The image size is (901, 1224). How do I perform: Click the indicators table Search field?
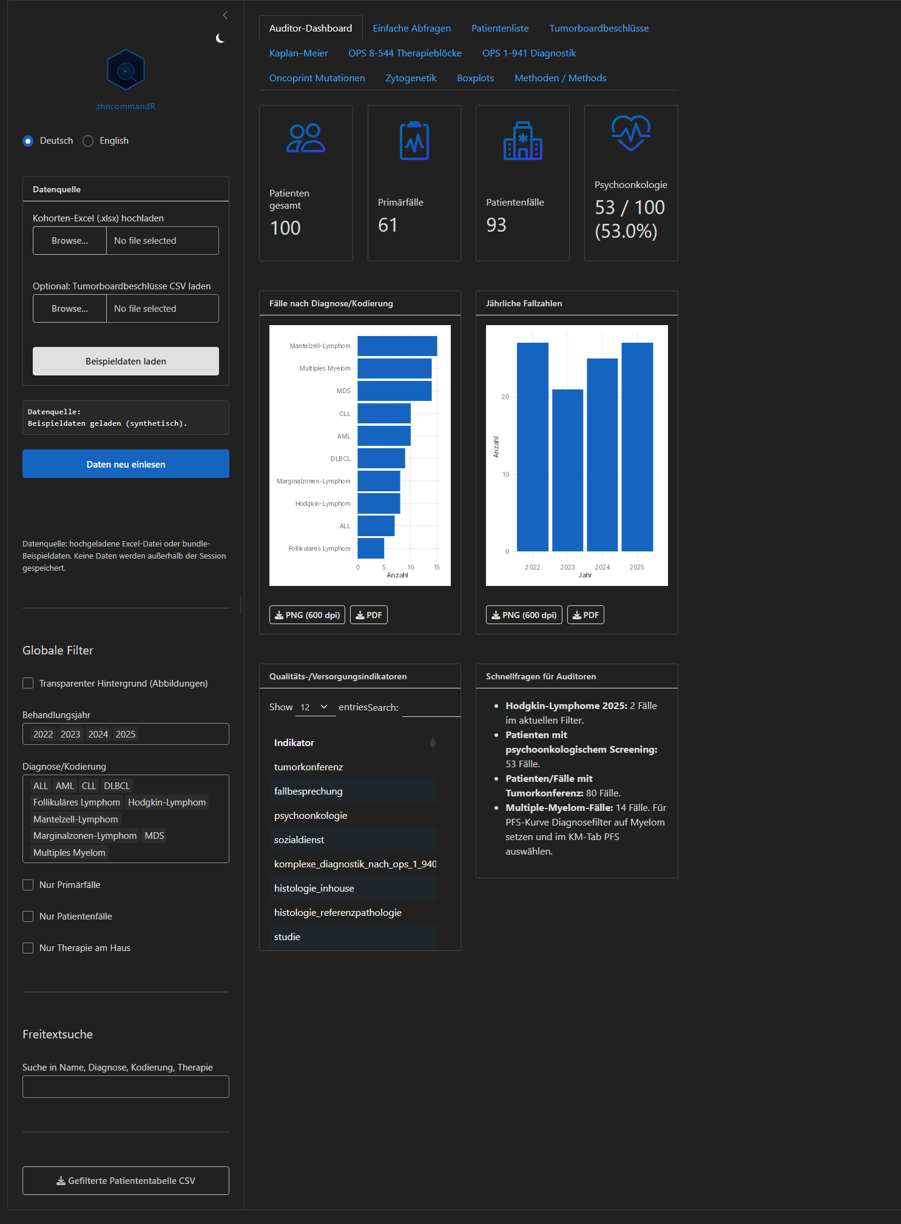431,707
